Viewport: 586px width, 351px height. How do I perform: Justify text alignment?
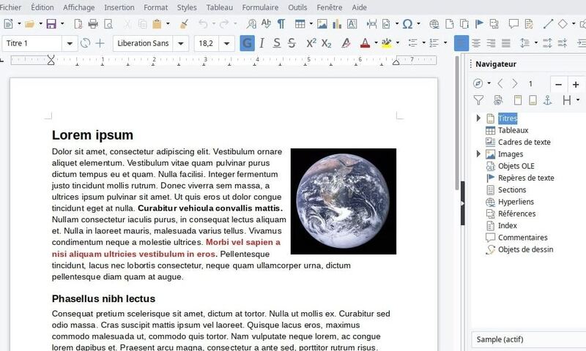point(505,43)
